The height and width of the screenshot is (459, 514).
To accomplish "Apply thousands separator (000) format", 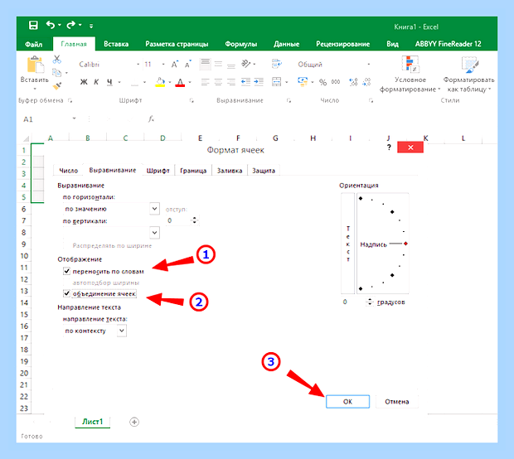I will [336, 82].
